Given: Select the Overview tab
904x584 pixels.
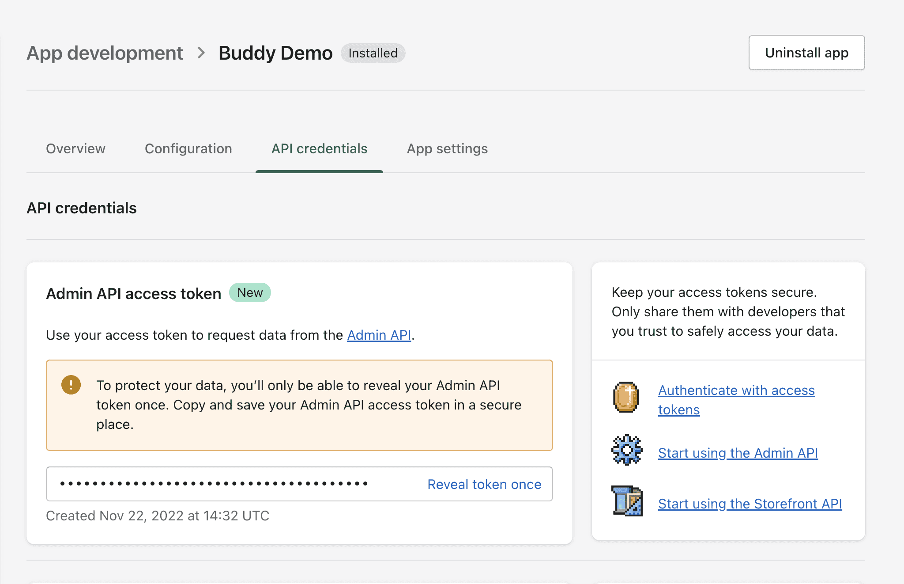Looking at the screenshot, I should coord(76,148).
